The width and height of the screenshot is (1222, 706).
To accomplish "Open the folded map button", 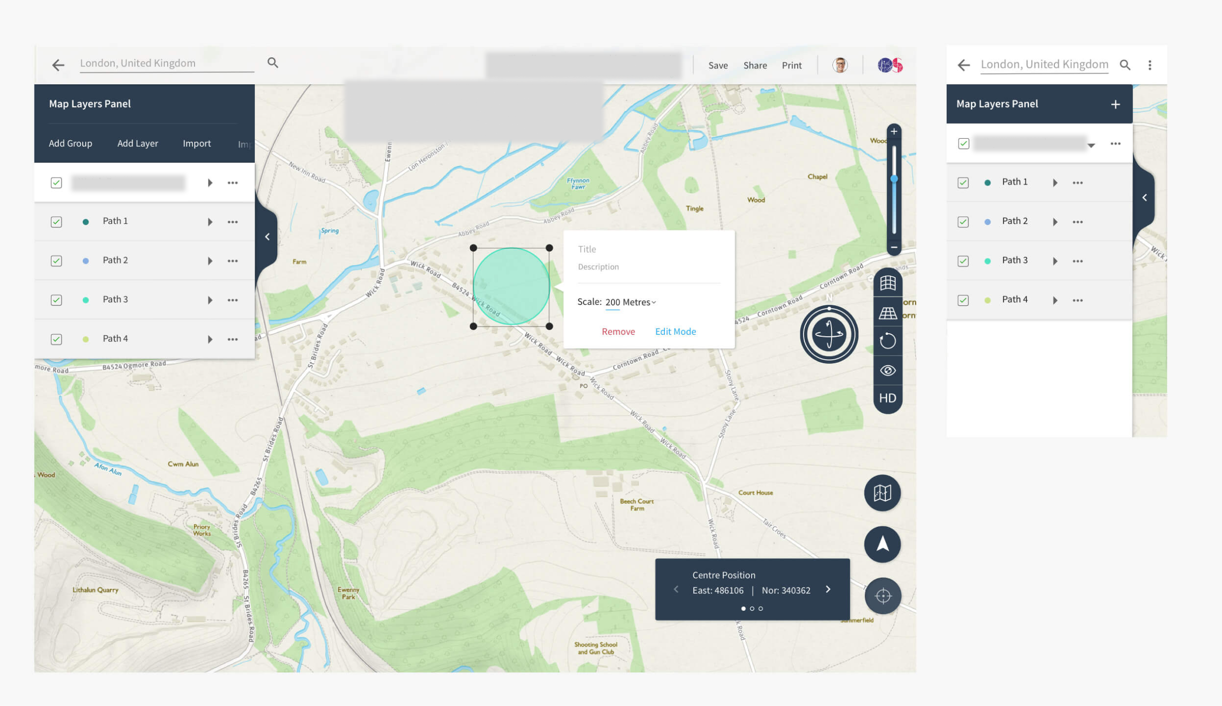I will click(882, 493).
